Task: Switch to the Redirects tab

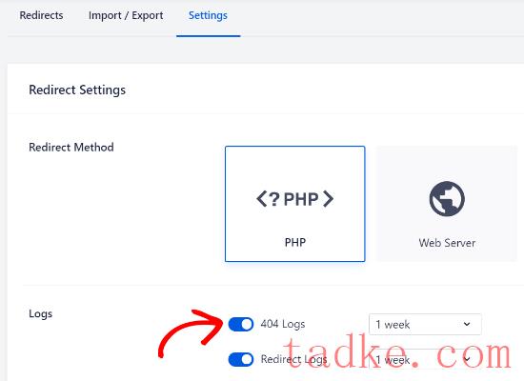Action: click(x=41, y=15)
